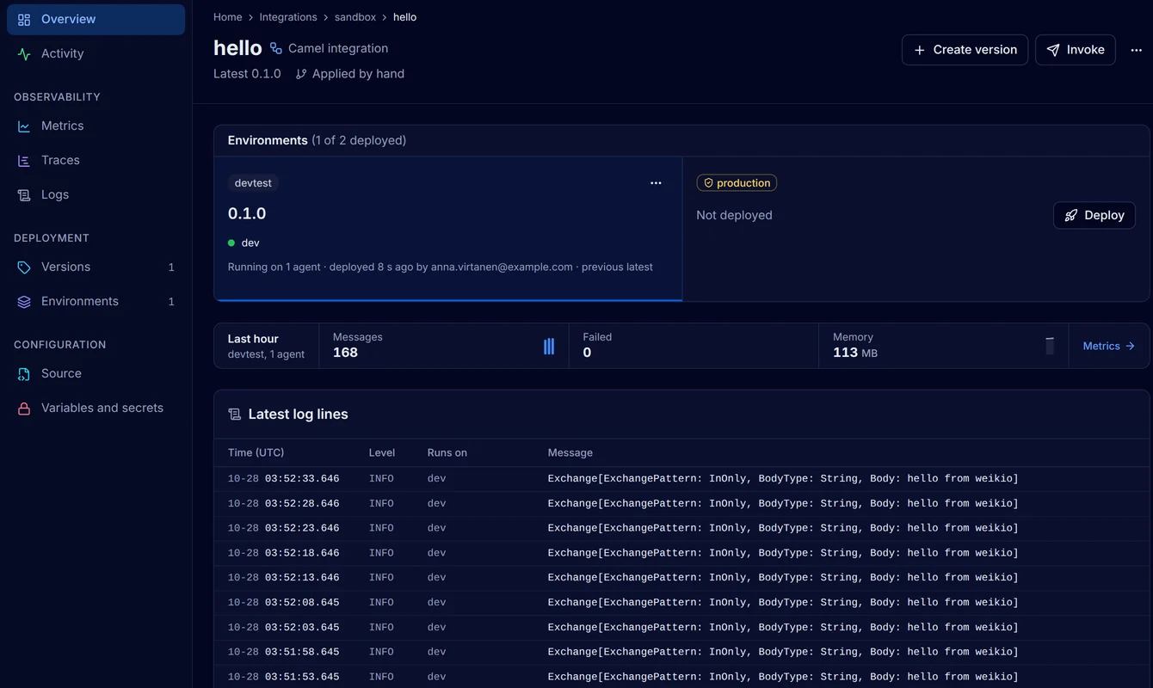Open the page-level more options menu
1153x688 pixels.
click(1137, 50)
